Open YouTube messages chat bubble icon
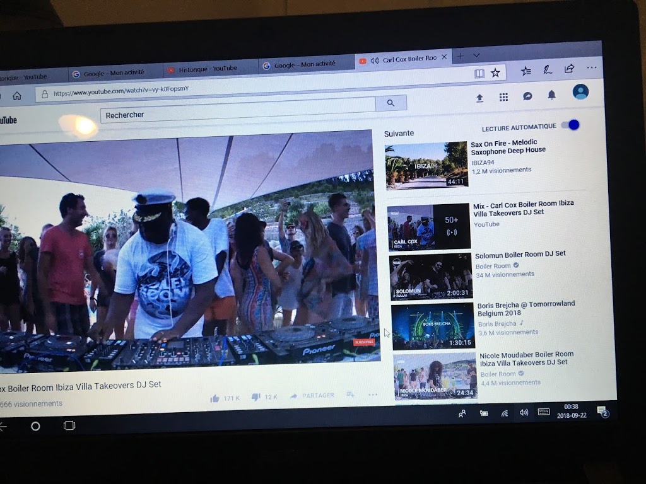The image size is (646, 484). [527, 96]
